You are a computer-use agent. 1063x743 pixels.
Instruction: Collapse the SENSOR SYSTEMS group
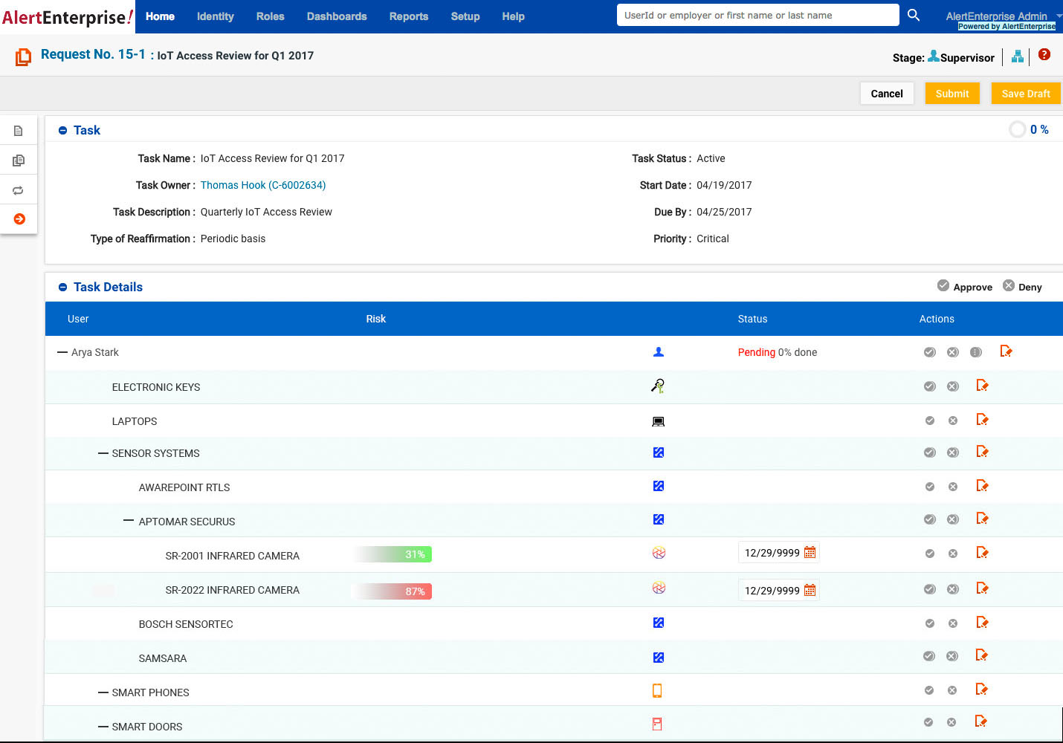(103, 452)
